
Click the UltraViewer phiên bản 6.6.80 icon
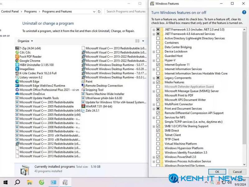(x=83, y=98)
